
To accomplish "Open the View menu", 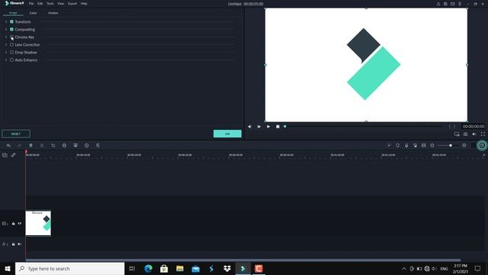I will click(61, 4).
